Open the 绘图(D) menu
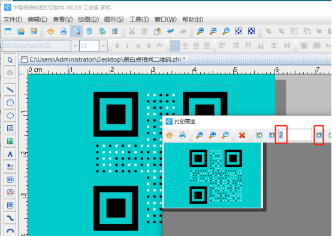The width and height of the screenshot is (332, 236). (x=88, y=20)
